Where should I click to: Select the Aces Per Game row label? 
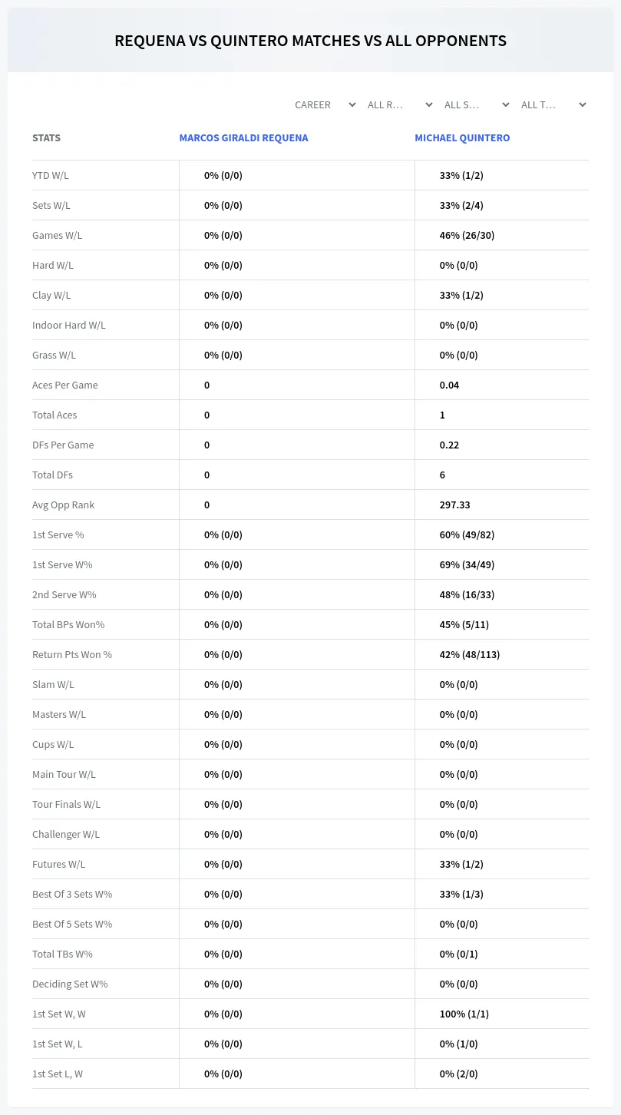65,385
